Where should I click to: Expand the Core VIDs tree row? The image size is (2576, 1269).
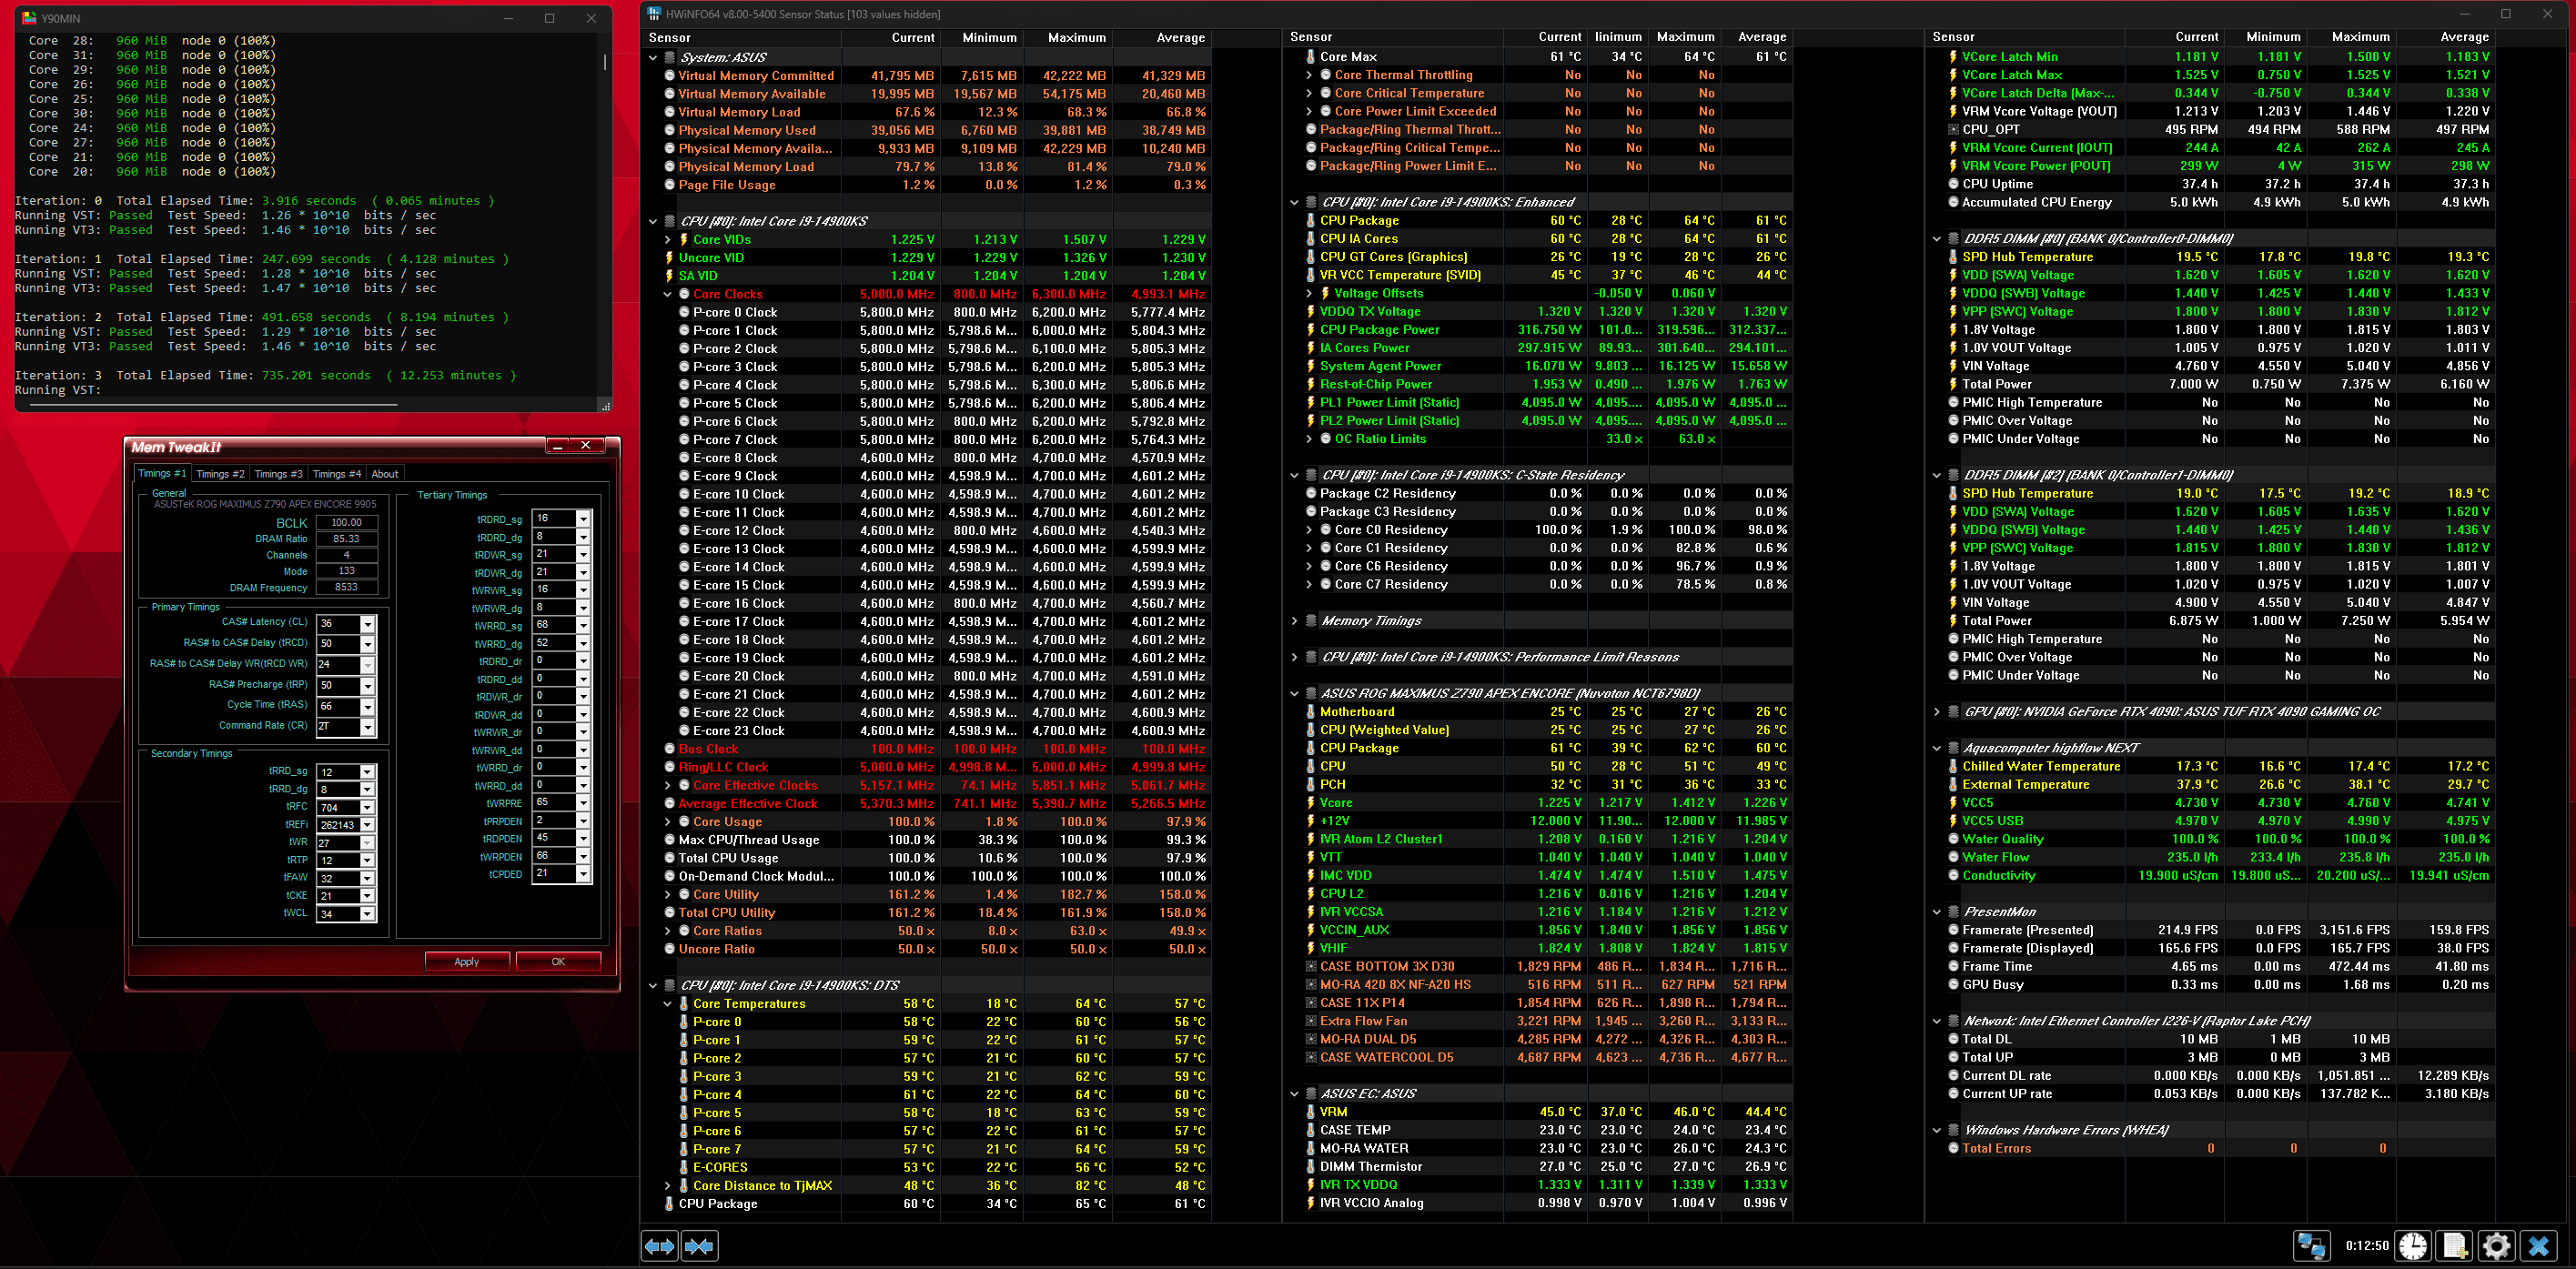668,239
